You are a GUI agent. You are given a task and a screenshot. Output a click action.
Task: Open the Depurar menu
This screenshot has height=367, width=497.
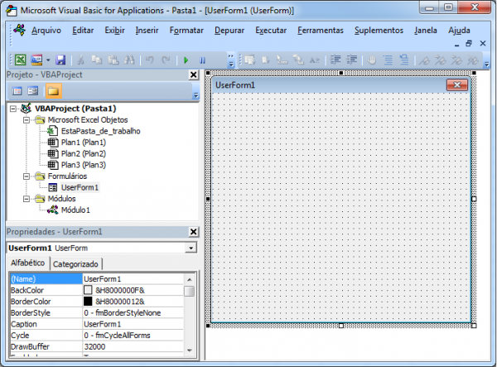tap(229, 31)
